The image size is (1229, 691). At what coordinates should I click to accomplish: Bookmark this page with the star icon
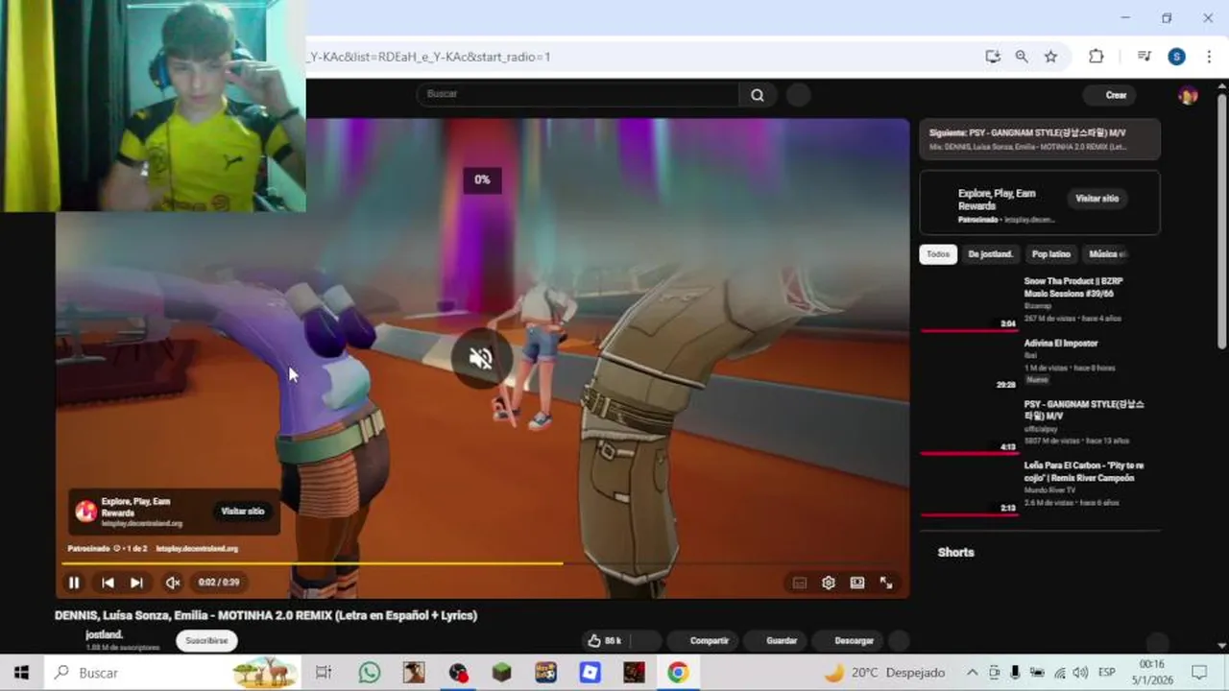click(1050, 57)
